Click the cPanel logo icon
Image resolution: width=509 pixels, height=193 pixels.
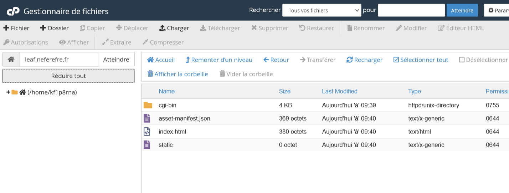[x=13, y=11]
